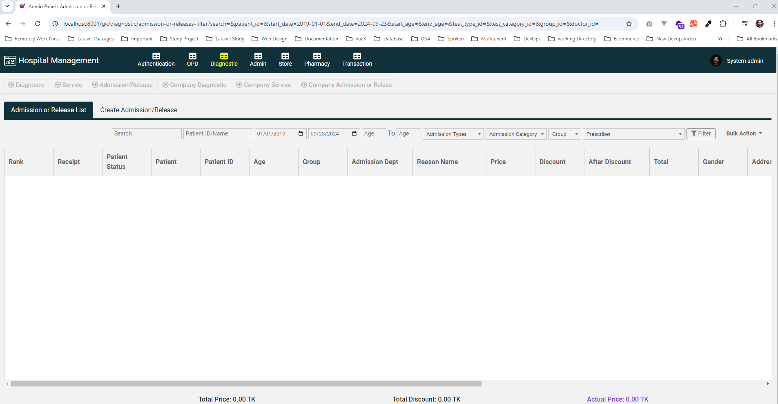Screen dimensions: 778x404
Task: Open Chrome three-dot menu
Action: pyautogui.click(x=774, y=24)
